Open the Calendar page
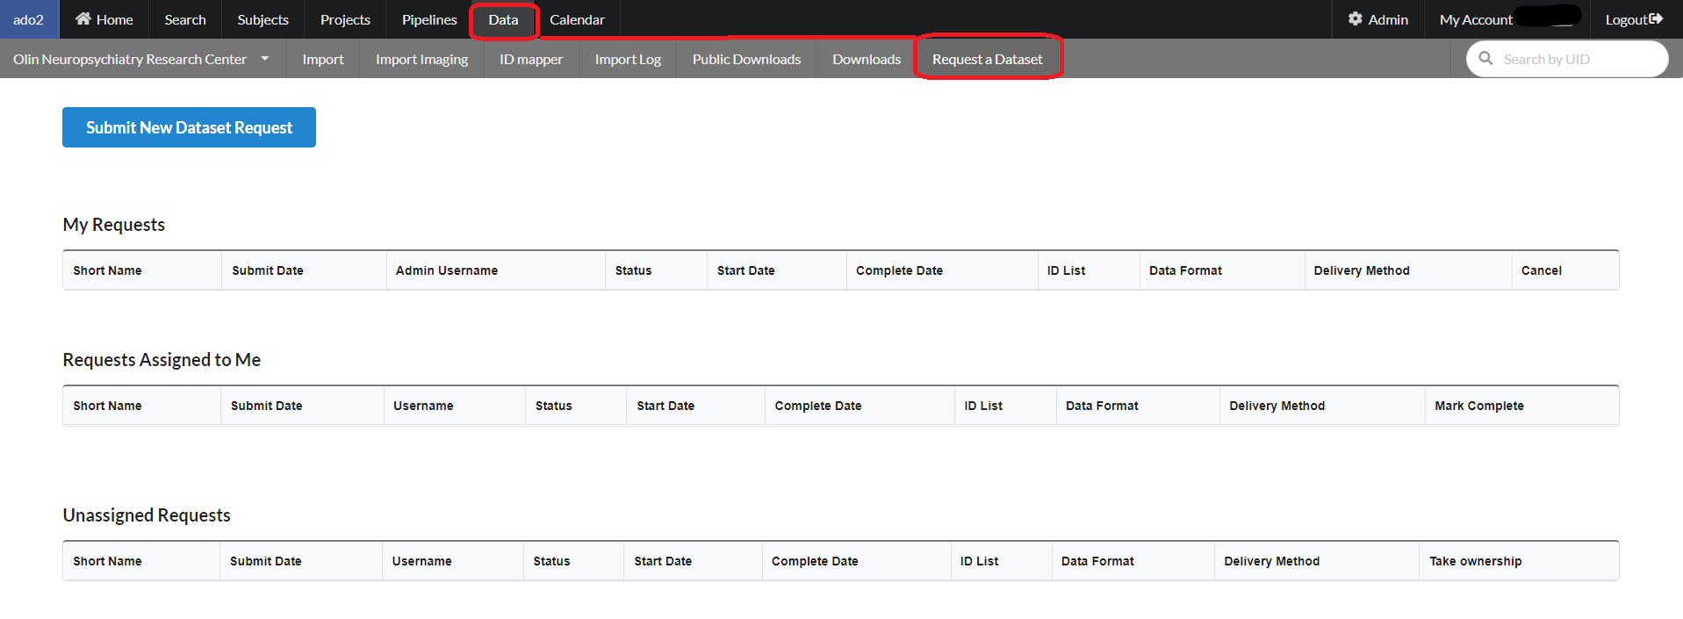1683x619 pixels. pyautogui.click(x=577, y=19)
